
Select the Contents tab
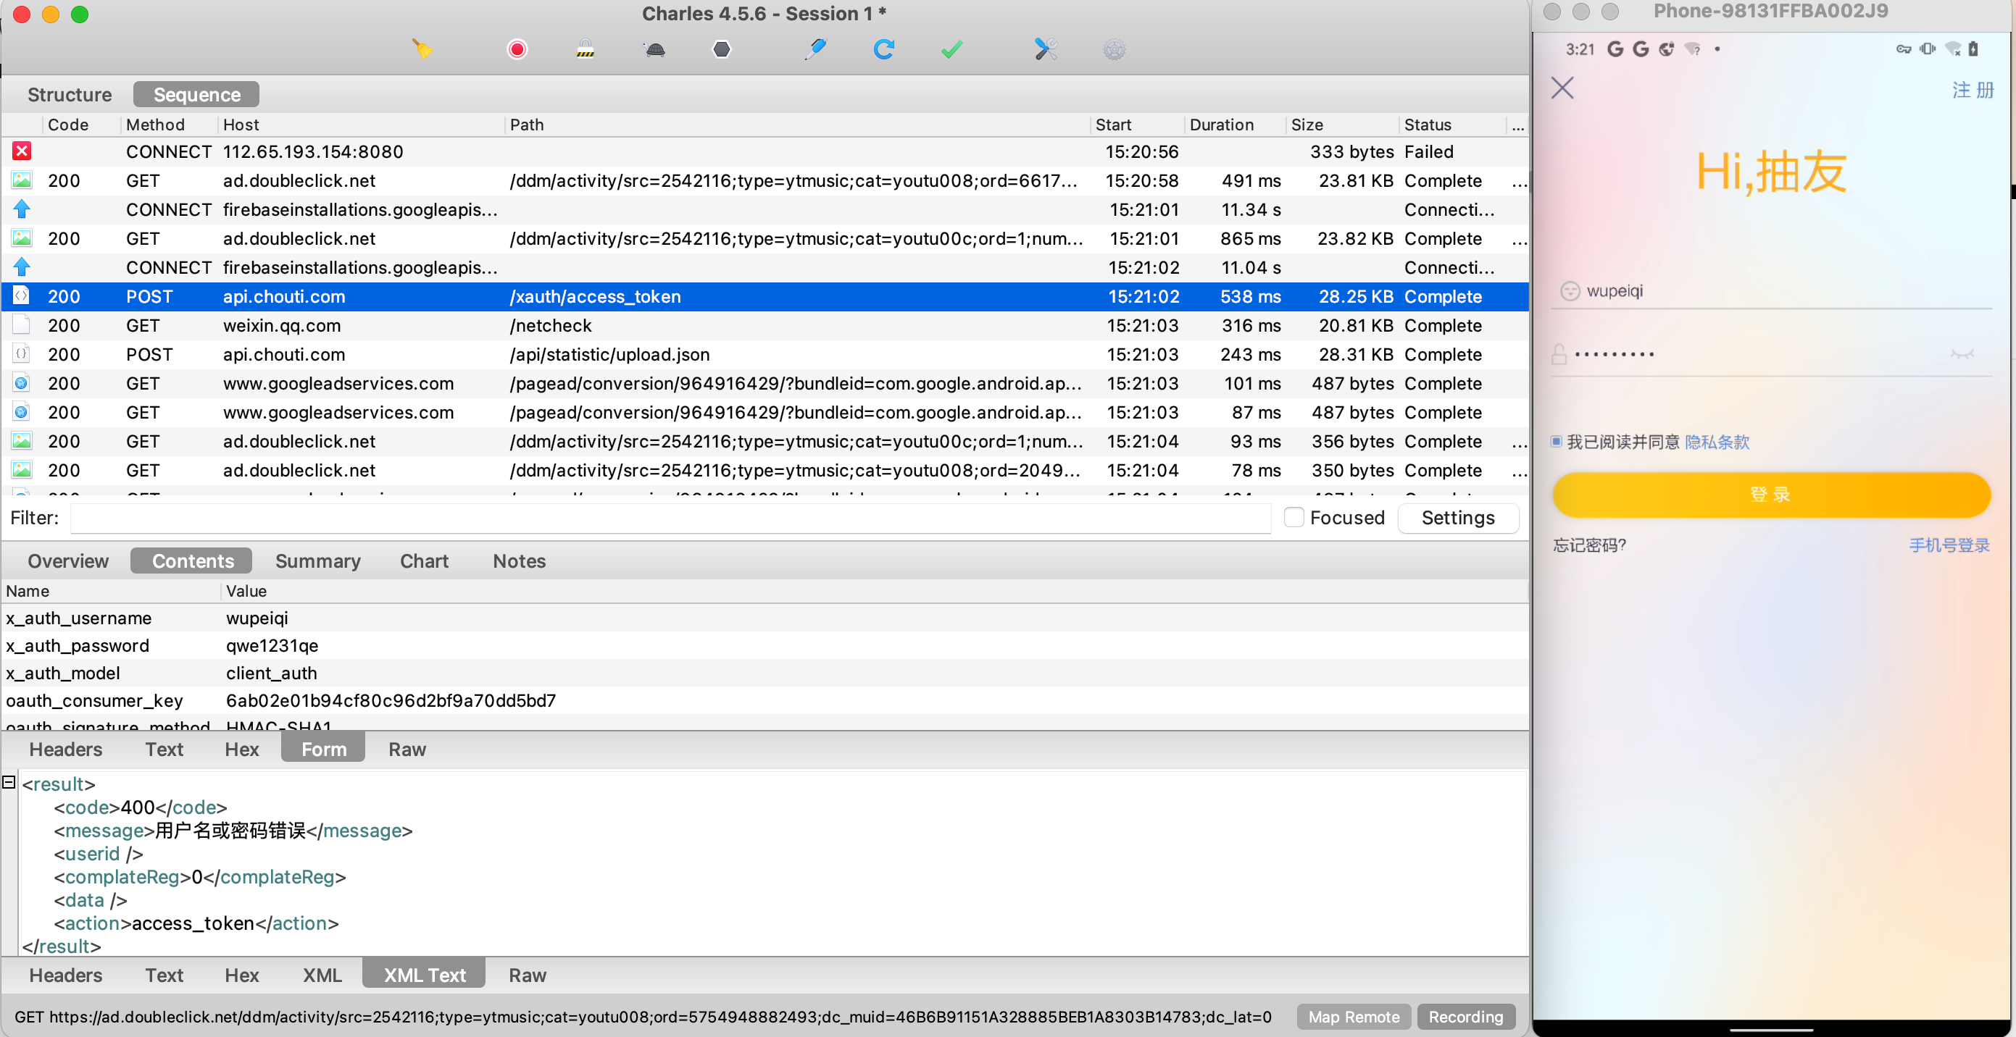tap(193, 561)
